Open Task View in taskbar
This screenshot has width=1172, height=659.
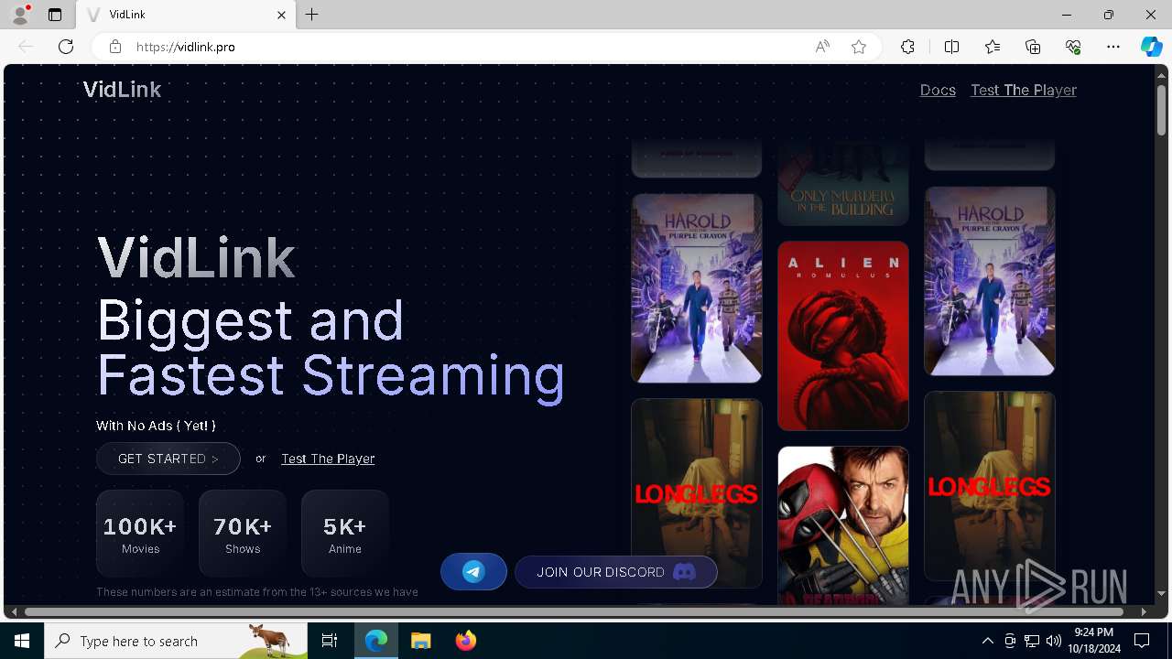tap(330, 641)
